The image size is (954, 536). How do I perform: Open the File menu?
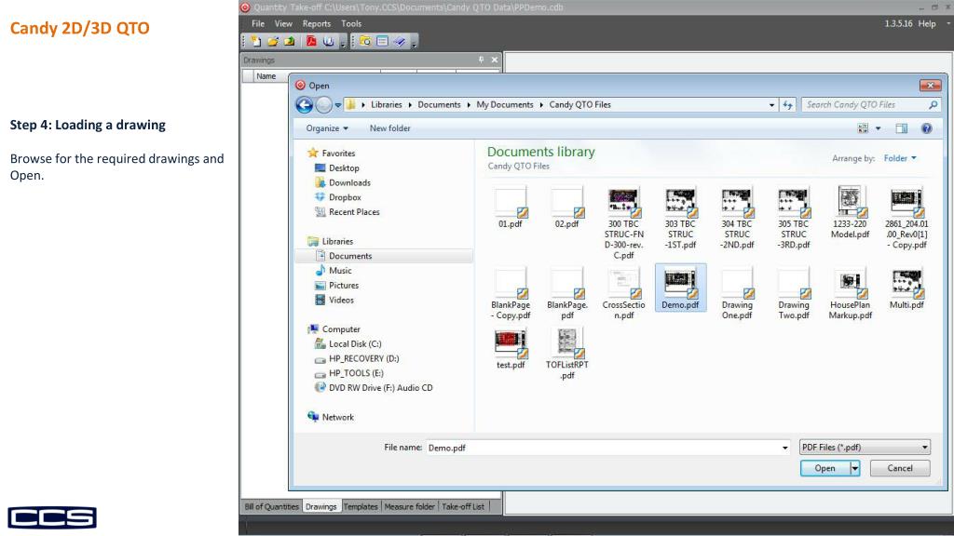click(258, 23)
